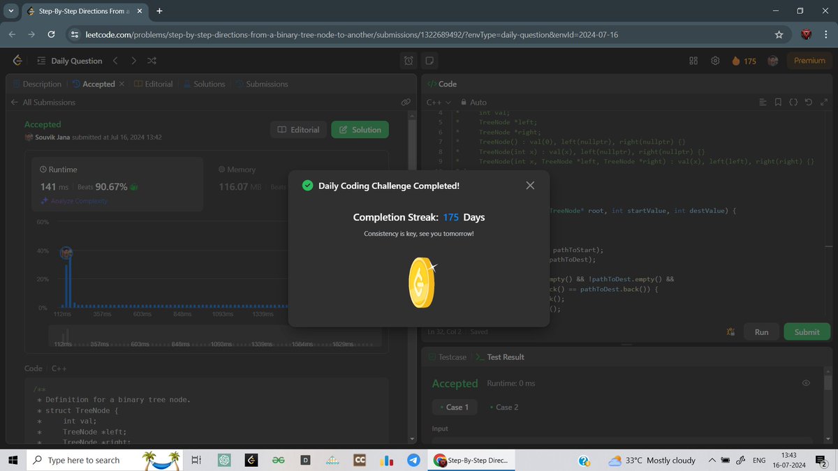Show hidden system tray icons chevron

pyautogui.click(x=712, y=461)
